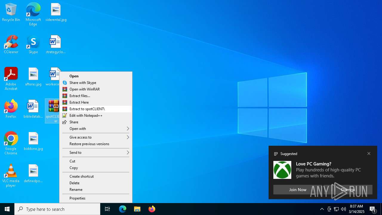Choose Share with Skype menu entry
This screenshot has width=382, height=215.
(x=96, y=83)
